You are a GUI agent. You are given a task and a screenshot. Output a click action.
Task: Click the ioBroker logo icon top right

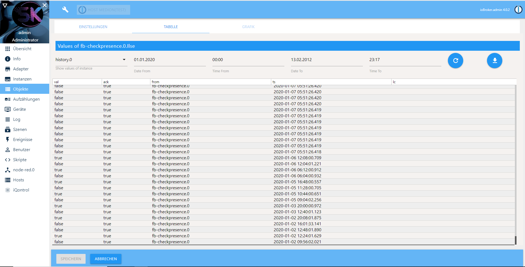pos(518,10)
